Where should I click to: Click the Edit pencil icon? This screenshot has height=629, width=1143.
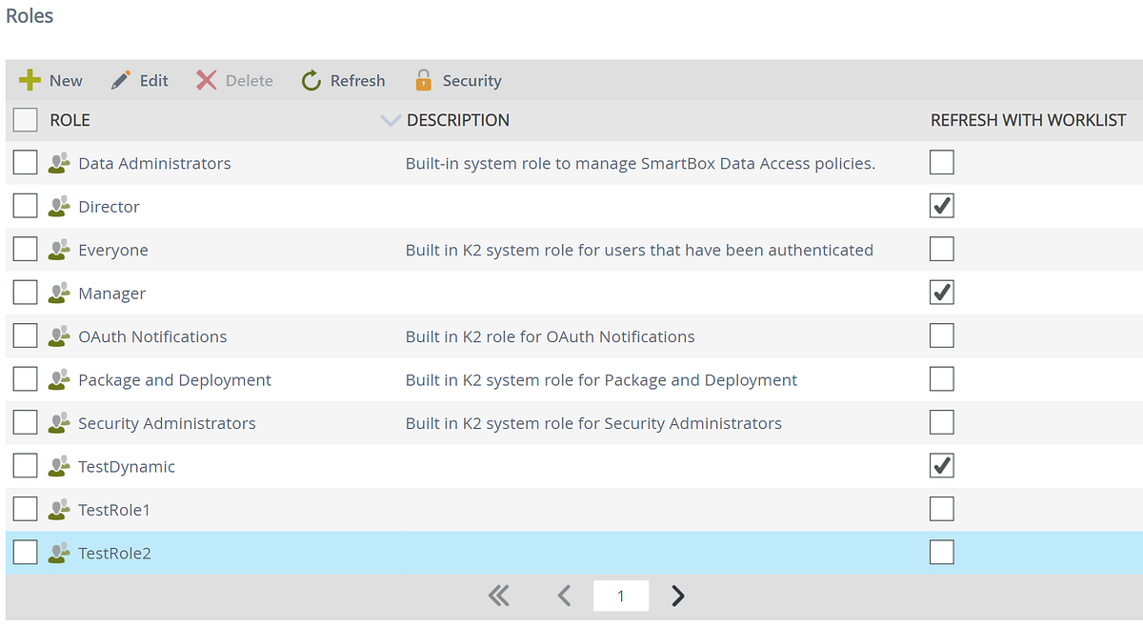(x=120, y=80)
